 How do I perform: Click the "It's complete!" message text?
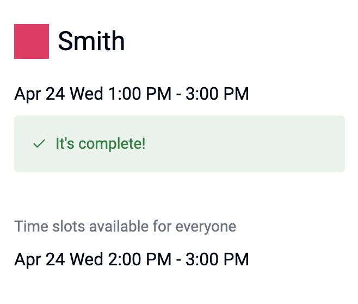pyautogui.click(x=101, y=144)
